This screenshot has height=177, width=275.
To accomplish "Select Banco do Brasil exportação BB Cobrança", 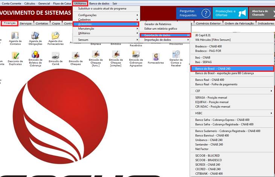I will tap(232, 73).
